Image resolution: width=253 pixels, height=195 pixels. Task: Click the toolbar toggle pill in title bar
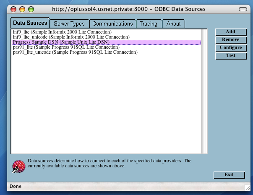click(x=243, y=9)
